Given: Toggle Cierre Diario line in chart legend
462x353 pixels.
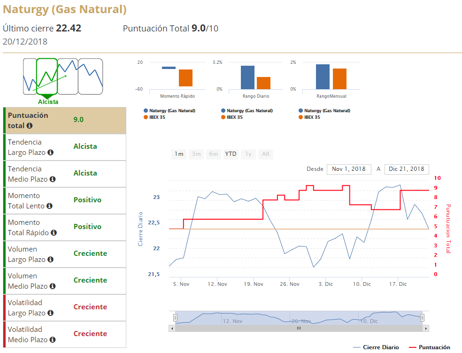Looking at the screenshot, I should 376,347.
